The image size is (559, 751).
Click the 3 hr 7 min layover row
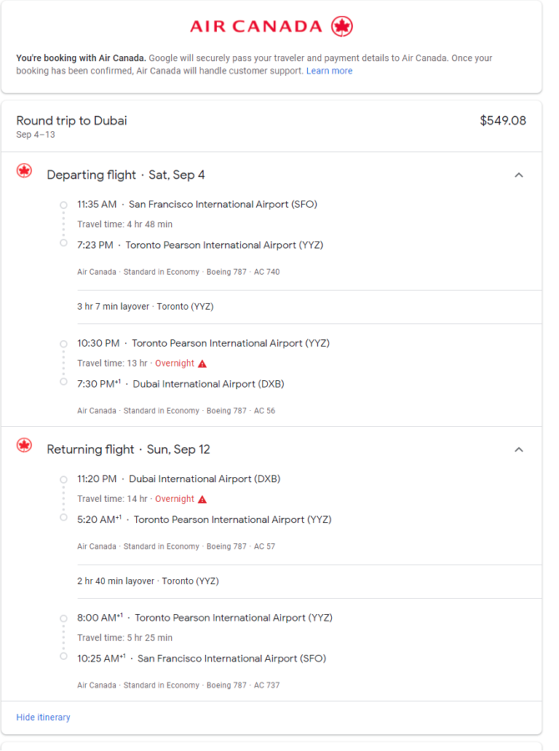(x=310, y=307)
